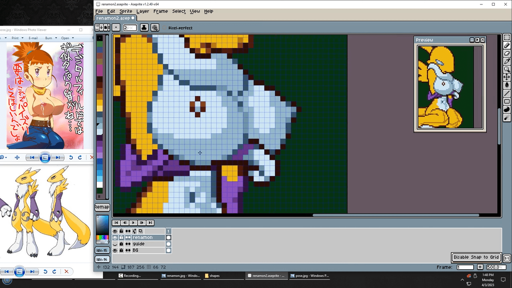Pick the orange swatch in the palette

[x=100, y=97]
